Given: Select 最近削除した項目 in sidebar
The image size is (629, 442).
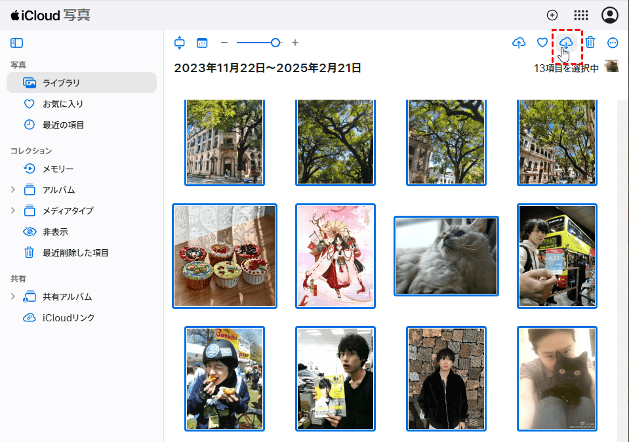Looking at the screenshot, I should click(75, 252).
